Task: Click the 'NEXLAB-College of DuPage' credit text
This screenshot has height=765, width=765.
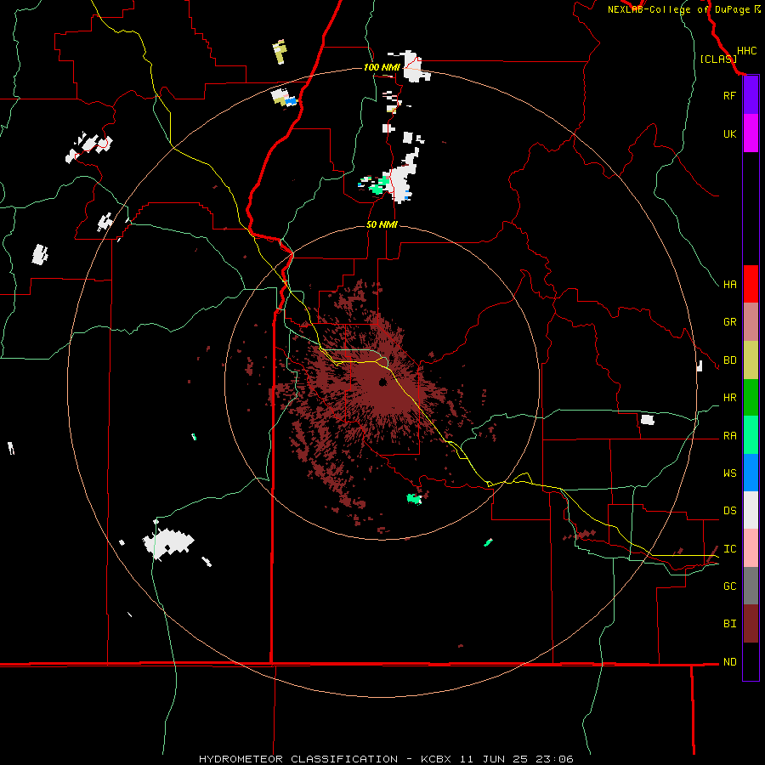Action: (x=678, y=9)
